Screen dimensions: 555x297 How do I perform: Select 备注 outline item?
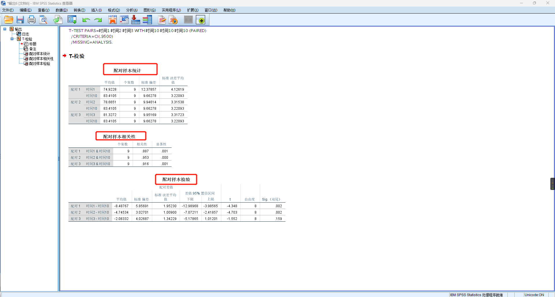(x=33, y=49)
